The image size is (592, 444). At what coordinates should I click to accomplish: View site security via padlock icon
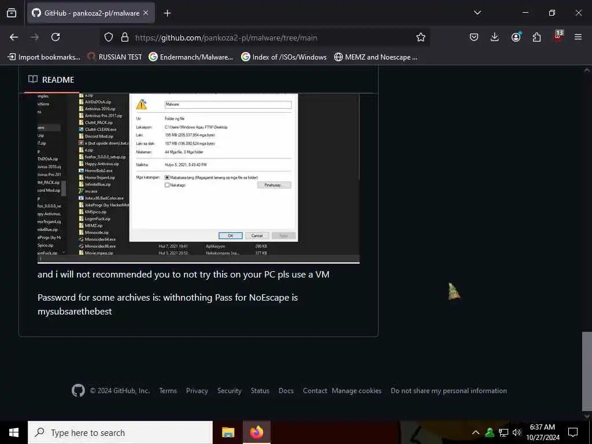click(125, 37)
